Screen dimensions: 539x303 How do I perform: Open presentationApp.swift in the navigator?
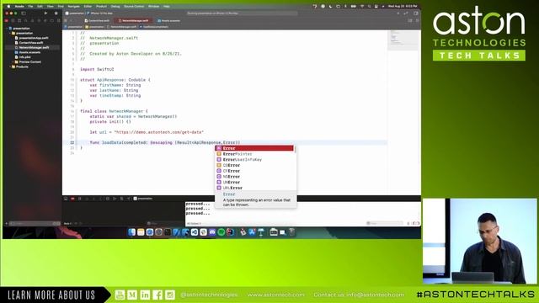point(31,38)
